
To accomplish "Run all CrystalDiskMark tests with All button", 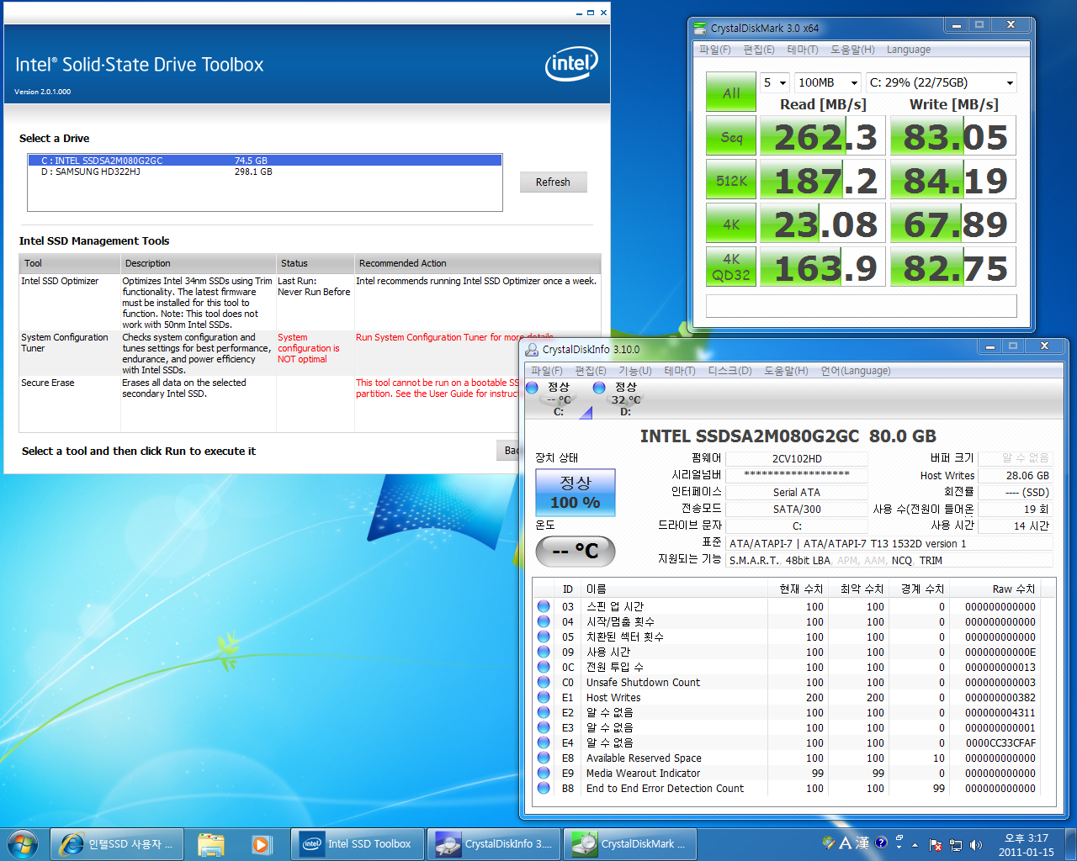I will (x=731, y=92).
